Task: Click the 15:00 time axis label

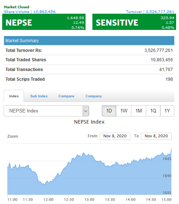Action: pos(166,200)
